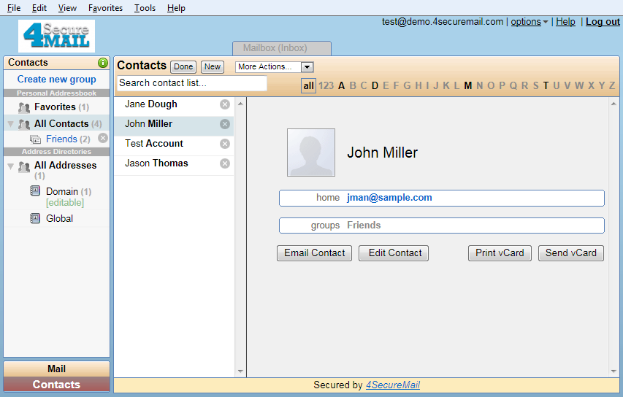Screen dimensions: 623x397
Task: Filter contacts by letter M
Action: [467, 85]
